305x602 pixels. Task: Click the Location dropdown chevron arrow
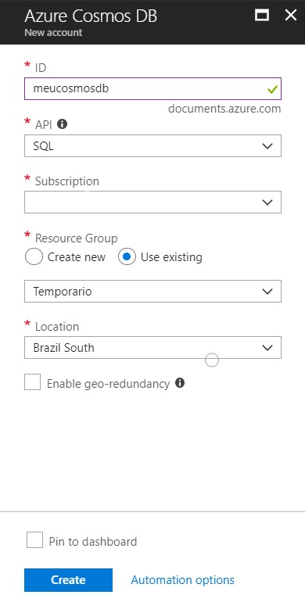tap(267, 347)
